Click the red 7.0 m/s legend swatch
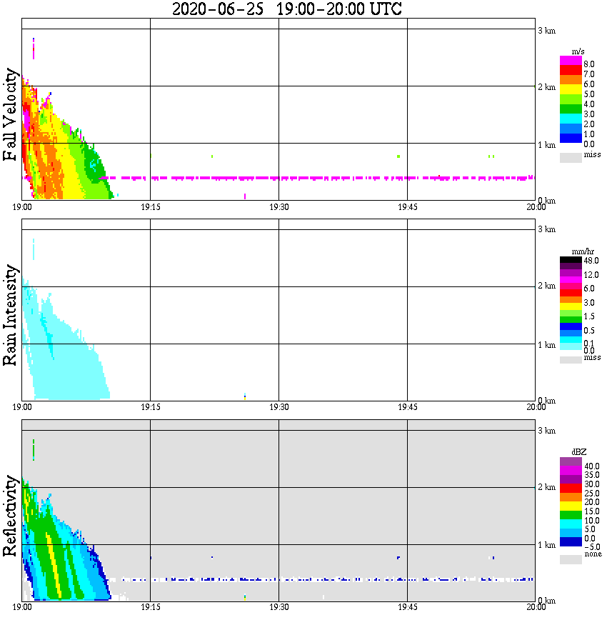Image resolution: width=607 pixels, height=620 pixels. click(571, 71)
